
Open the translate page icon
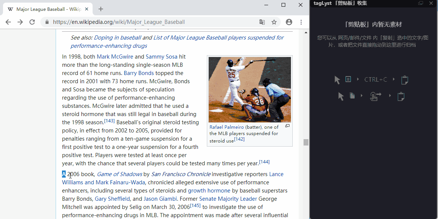262,22
